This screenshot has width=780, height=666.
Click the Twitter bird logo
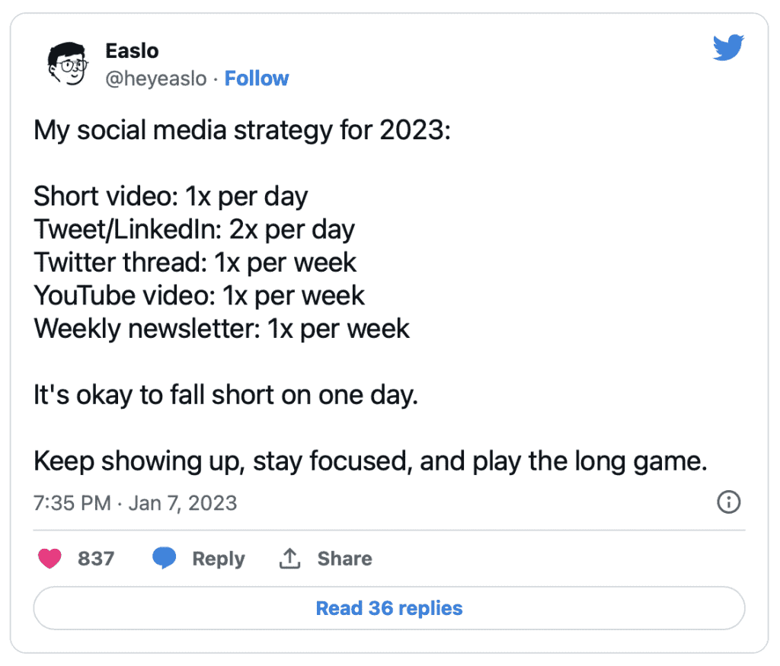click(x=728, y=47)
